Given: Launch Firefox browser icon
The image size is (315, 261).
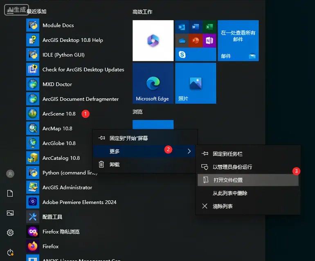Looking at the screenshot, I should [33, 246].
